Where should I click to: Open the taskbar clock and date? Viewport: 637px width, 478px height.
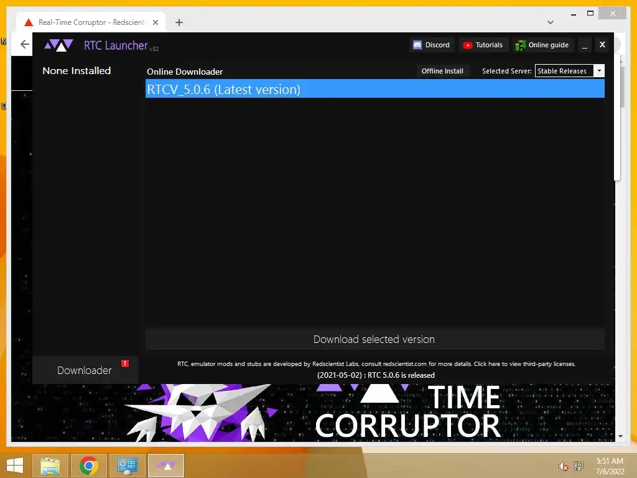pyautogui.click(x=610, y=466)
